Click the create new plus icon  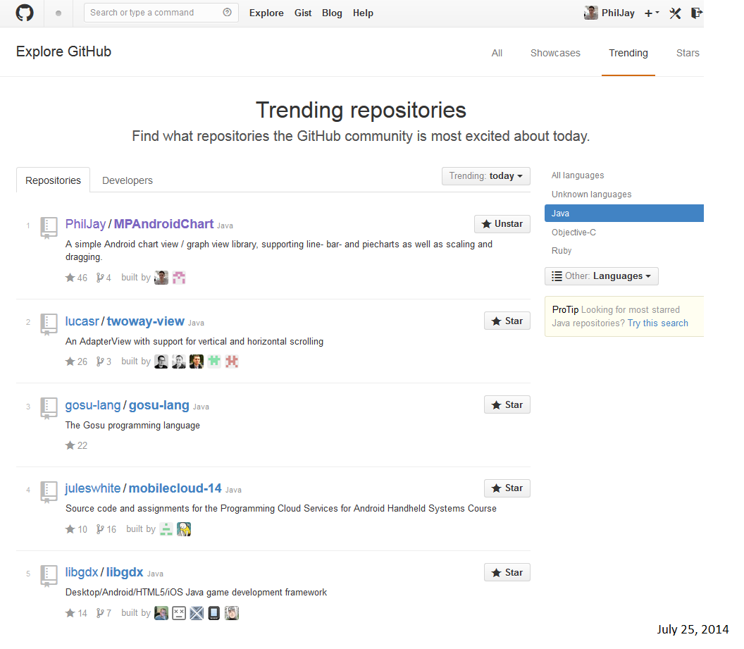[x=651, y=13]
